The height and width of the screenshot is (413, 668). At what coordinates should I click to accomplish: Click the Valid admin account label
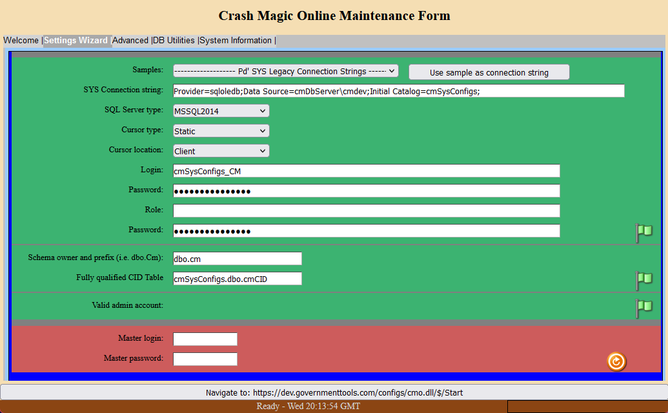coord(127,305)
